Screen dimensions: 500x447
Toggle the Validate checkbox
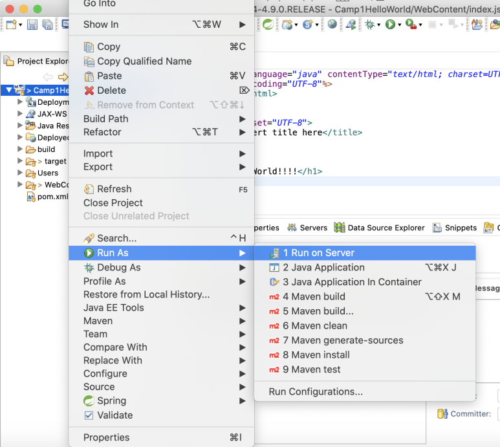pos(89,415)
